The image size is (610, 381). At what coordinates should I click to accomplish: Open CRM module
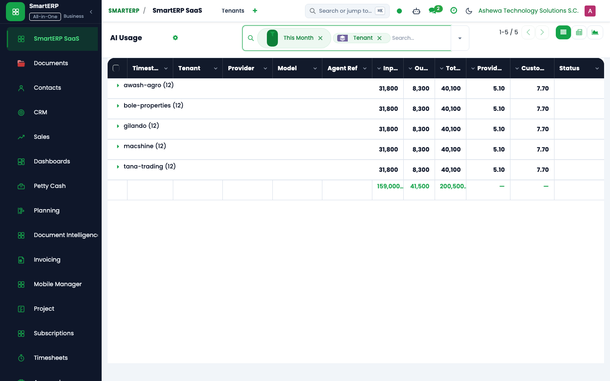click(53, 112)
